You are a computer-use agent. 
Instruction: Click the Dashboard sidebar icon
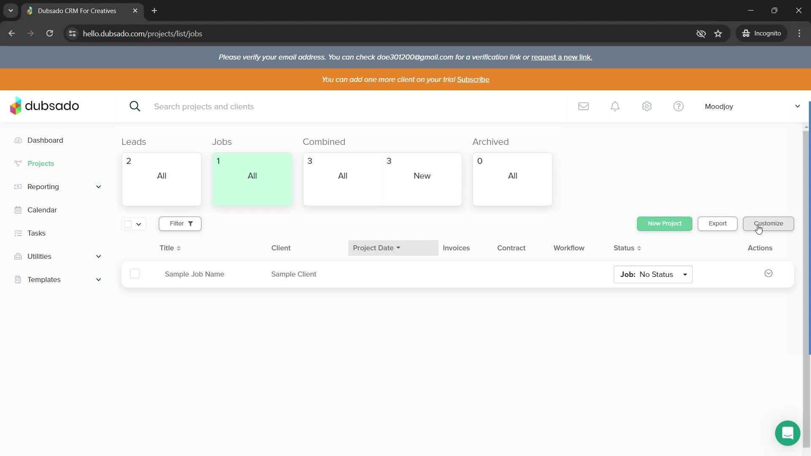pyautogui.click(x=18, y=140)
